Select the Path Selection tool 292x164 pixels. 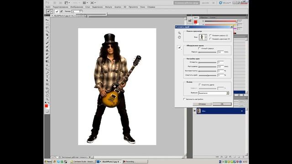point(47,80)
